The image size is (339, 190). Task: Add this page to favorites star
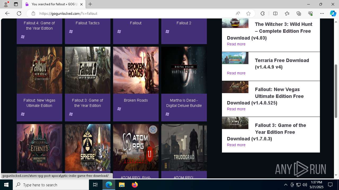pos(248,13)
